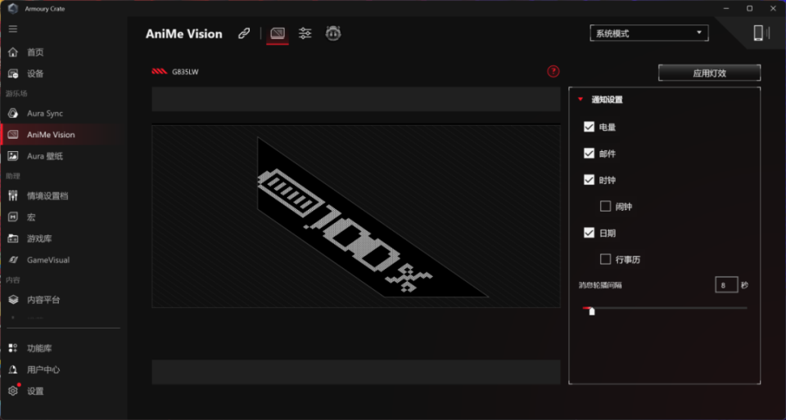Toggle the hamburger navigation menu
The width and height of the screenshot is (786, 420).
pos(13,29)
